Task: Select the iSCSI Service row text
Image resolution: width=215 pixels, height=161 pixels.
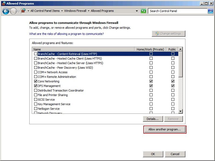Action: click(x=46, y=100)
